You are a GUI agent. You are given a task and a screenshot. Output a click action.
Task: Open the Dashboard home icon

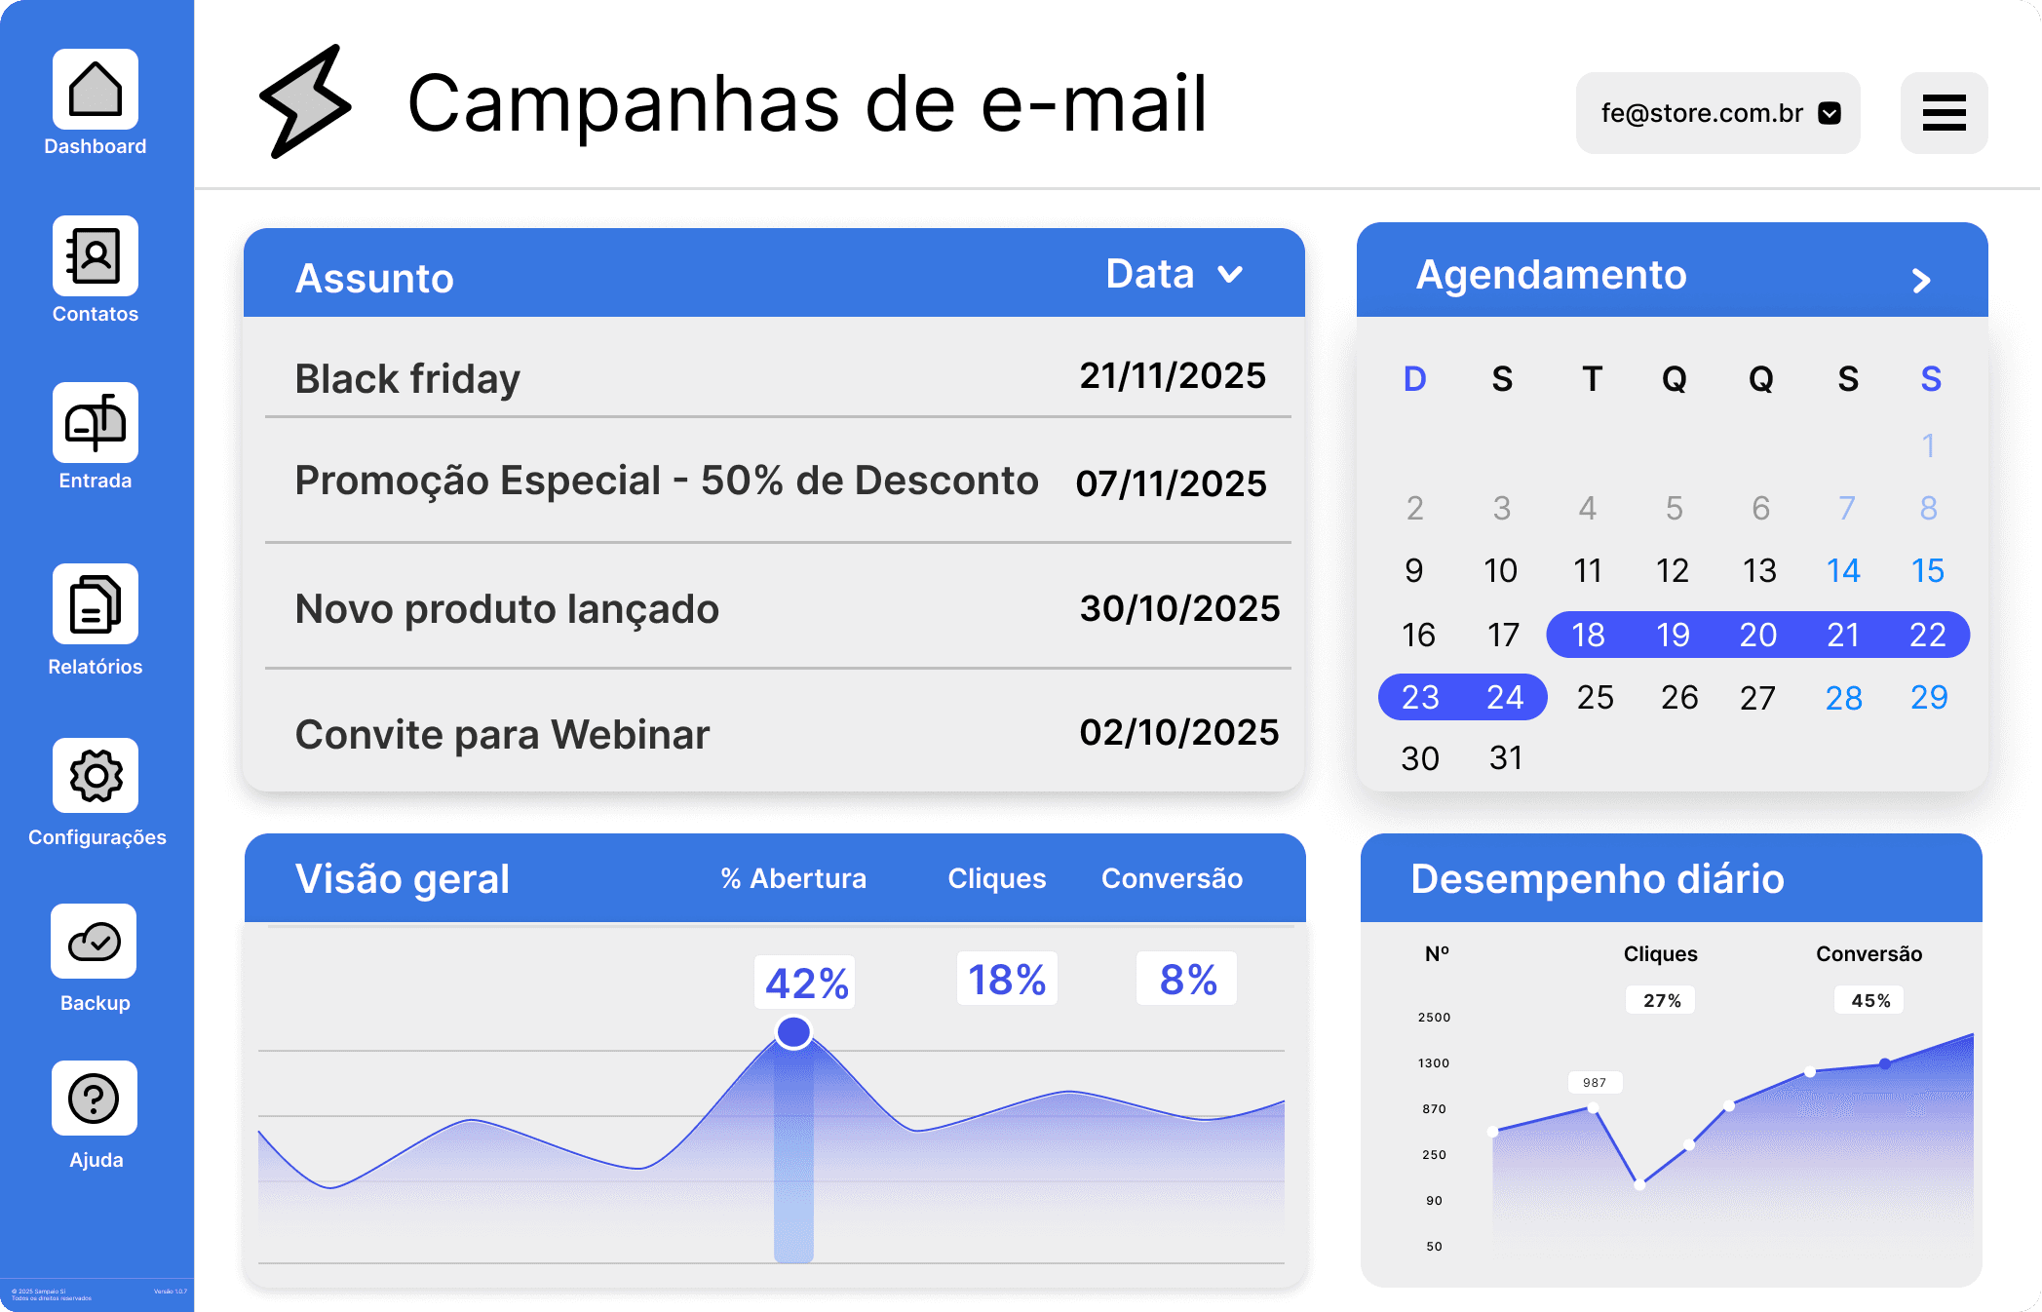tap(96, 90)
